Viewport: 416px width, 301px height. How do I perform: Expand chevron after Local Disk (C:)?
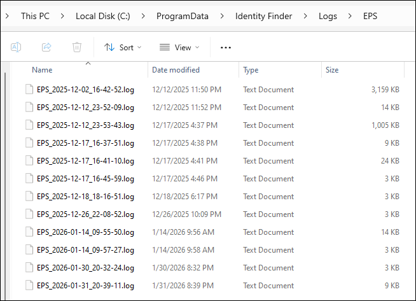[x=143, y=16]
